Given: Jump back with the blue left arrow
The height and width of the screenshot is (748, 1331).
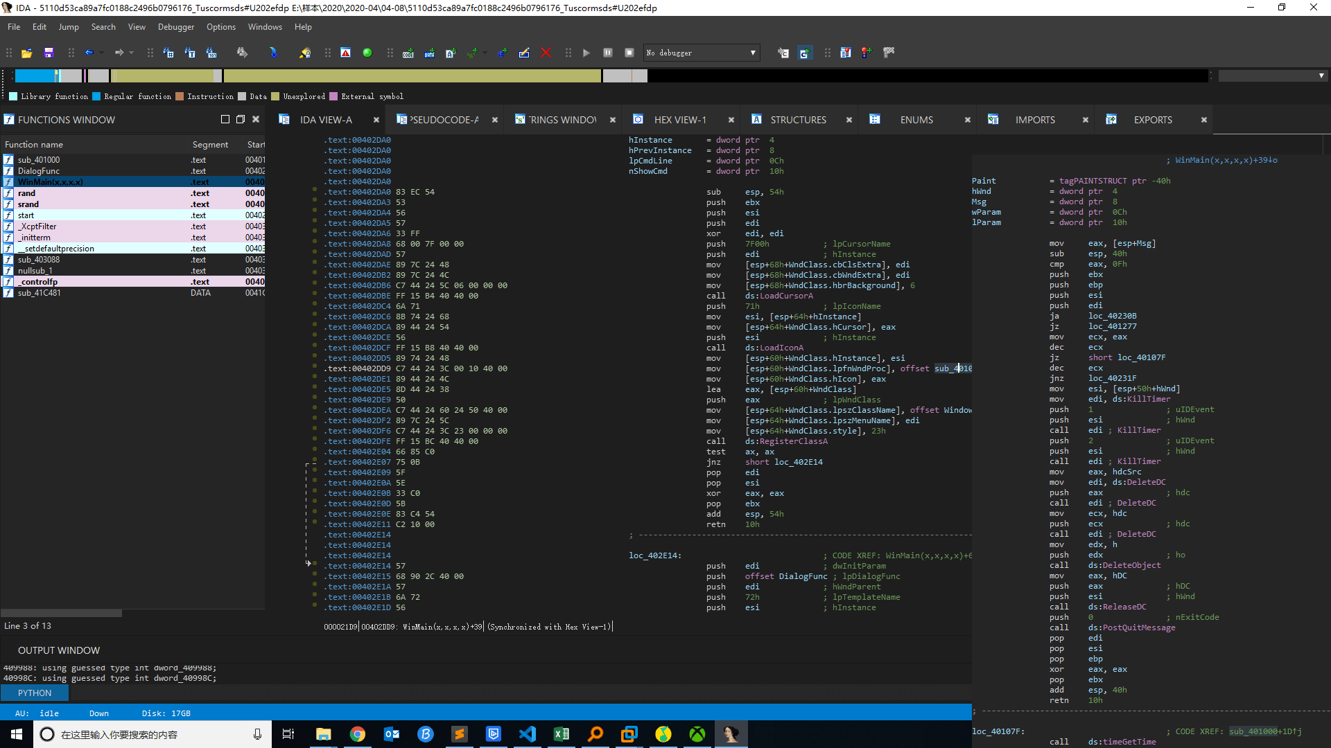Looking at the screenshot, I should 89,53.
